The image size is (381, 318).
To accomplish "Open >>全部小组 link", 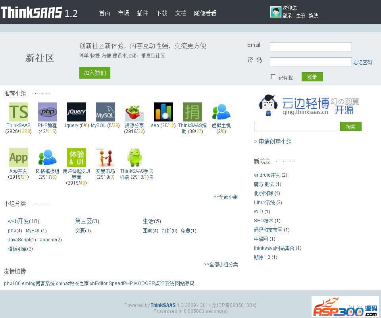I will (225, 197).
